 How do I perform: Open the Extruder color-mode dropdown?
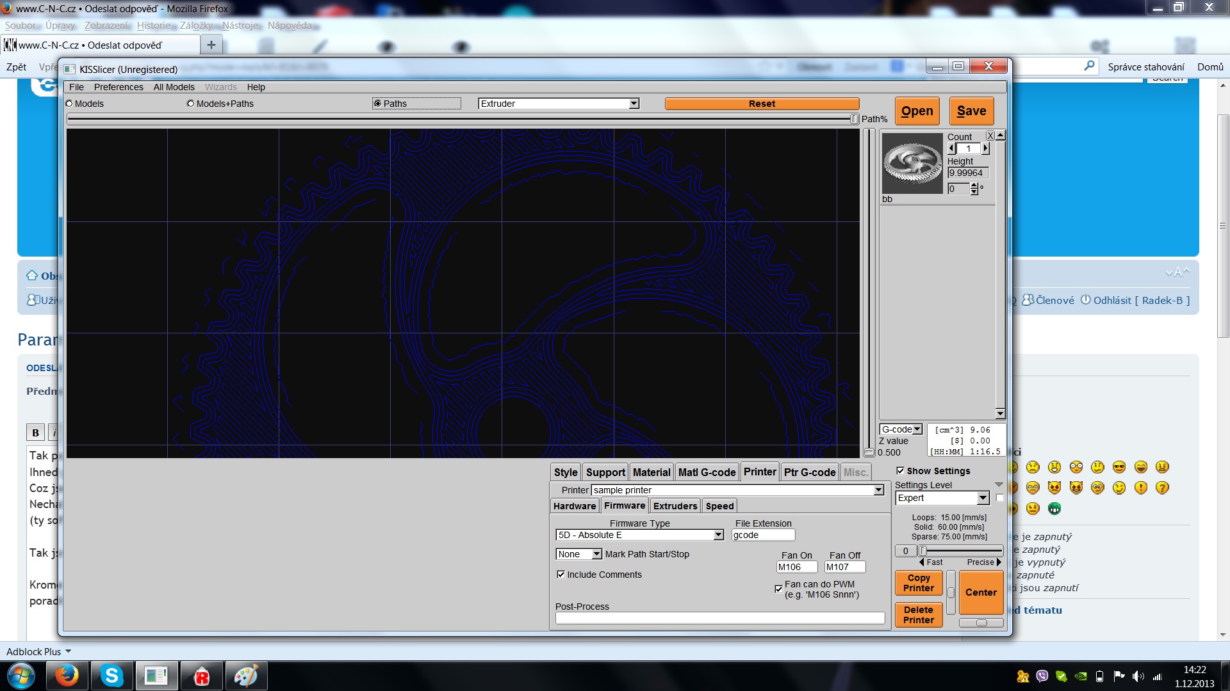point(634,104)
